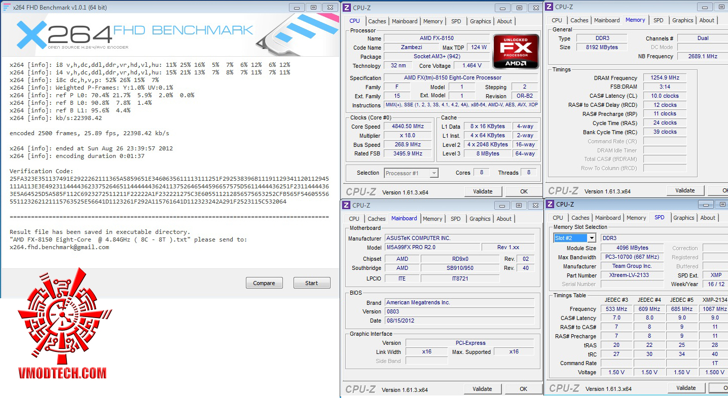Go to SPD tab in CPU-Z Memory window

click(x=659, y=20)
